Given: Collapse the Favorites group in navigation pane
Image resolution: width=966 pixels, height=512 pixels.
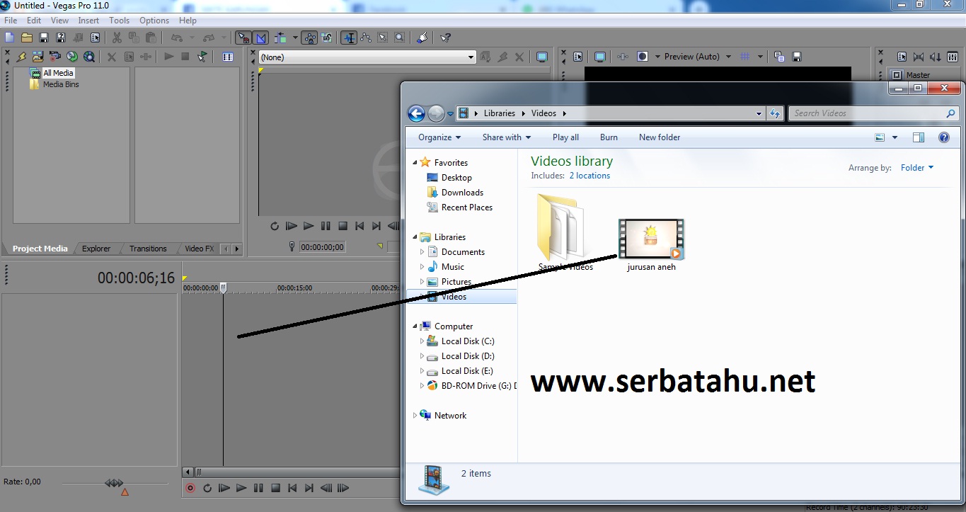Looking at the screenshot, I should pyautogui.click(x=415, y=163).
